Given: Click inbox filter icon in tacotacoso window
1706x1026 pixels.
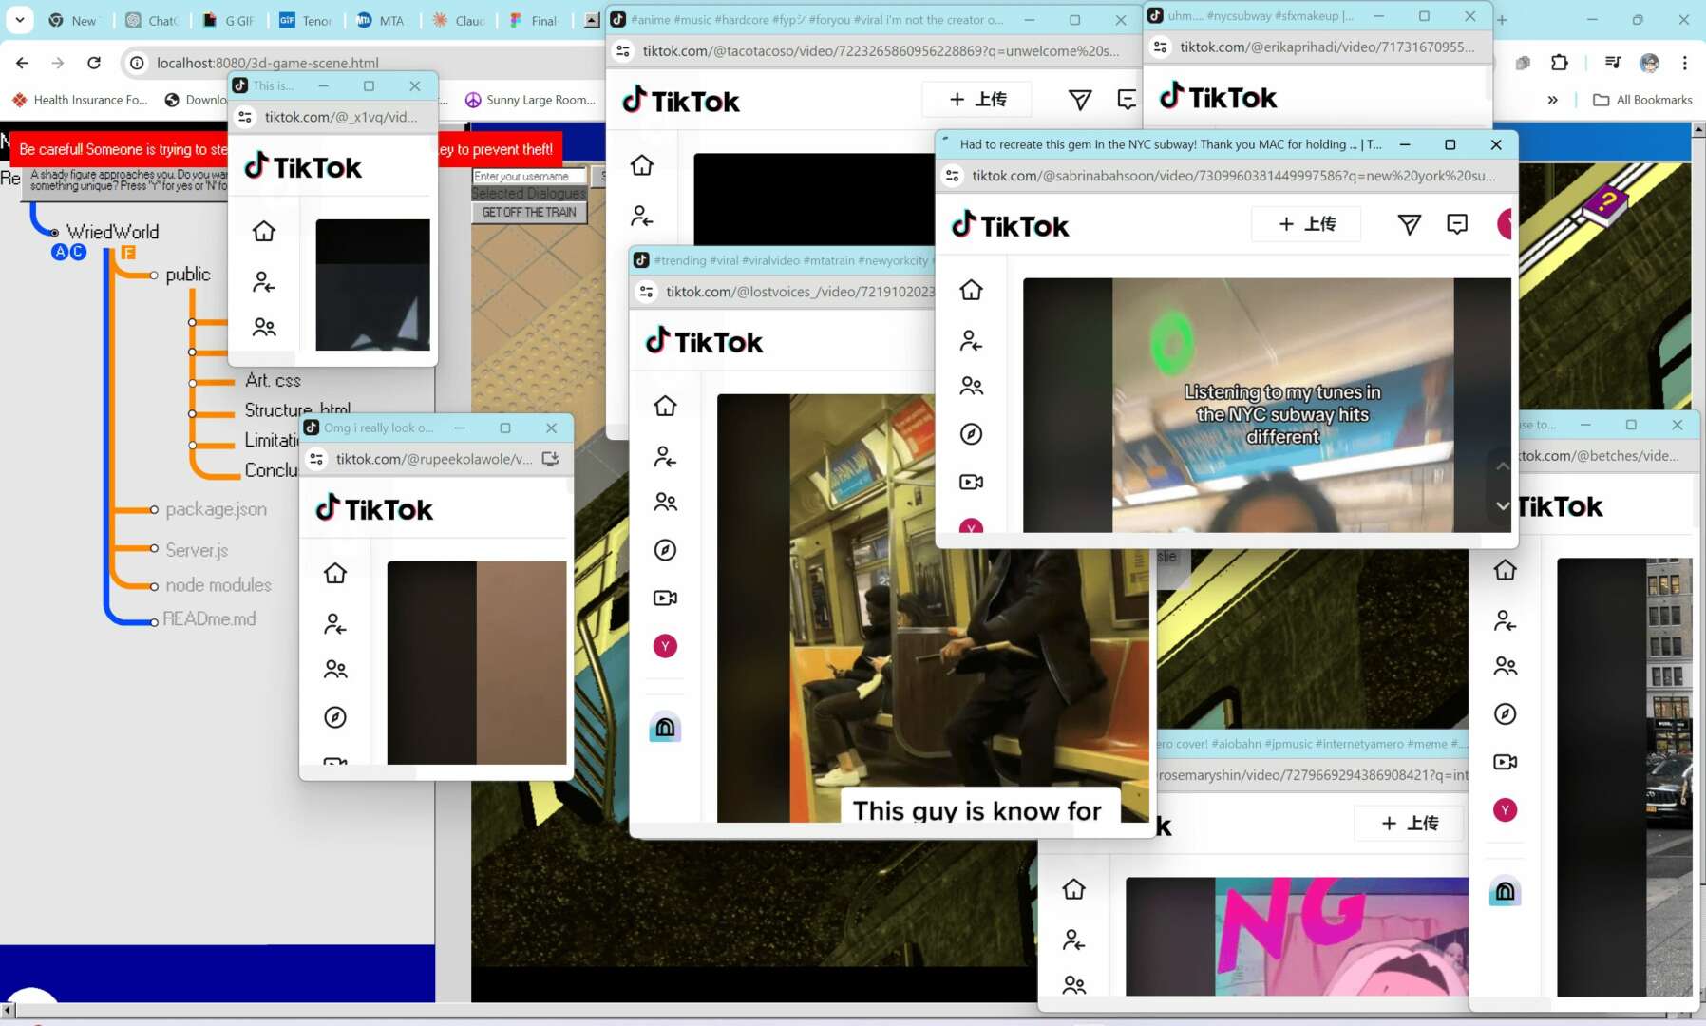Looking at the screenshot, I should pos(1079,100).
